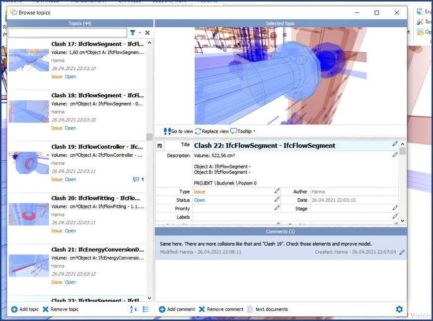This screenshot has height=321, width=433.
Task: Edit the topic title with pencil icon
Action: click(395, 144)
